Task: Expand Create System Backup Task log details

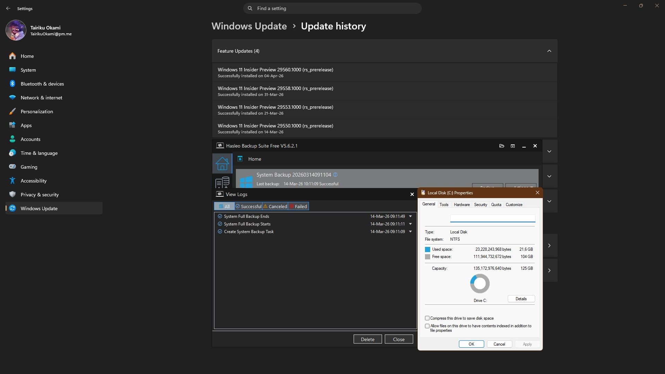Action: [410, 232]
